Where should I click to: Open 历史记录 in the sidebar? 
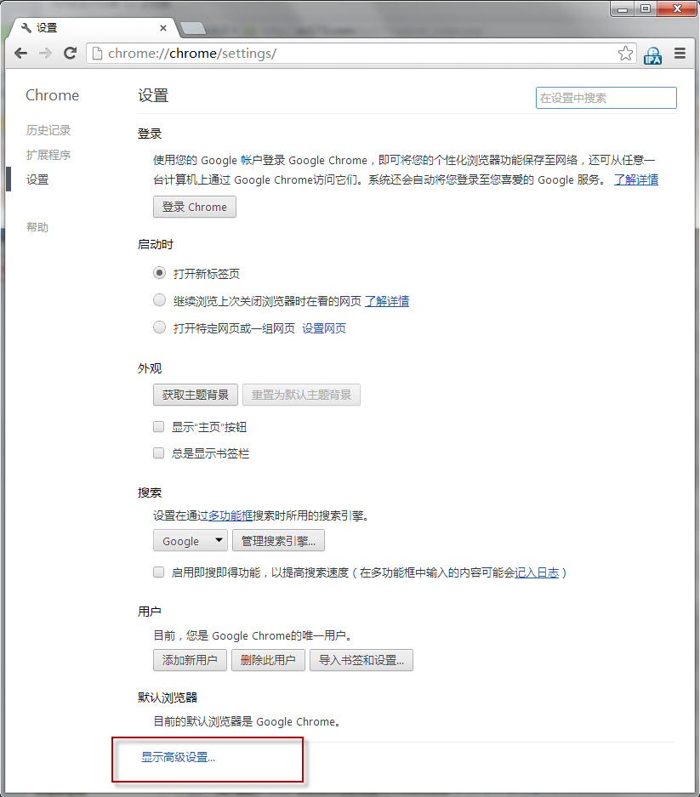[48, 130]
